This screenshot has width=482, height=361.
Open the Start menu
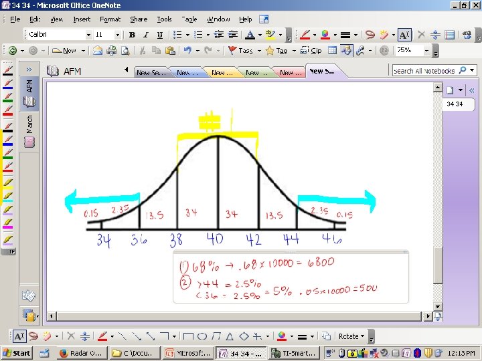(17, 353)
